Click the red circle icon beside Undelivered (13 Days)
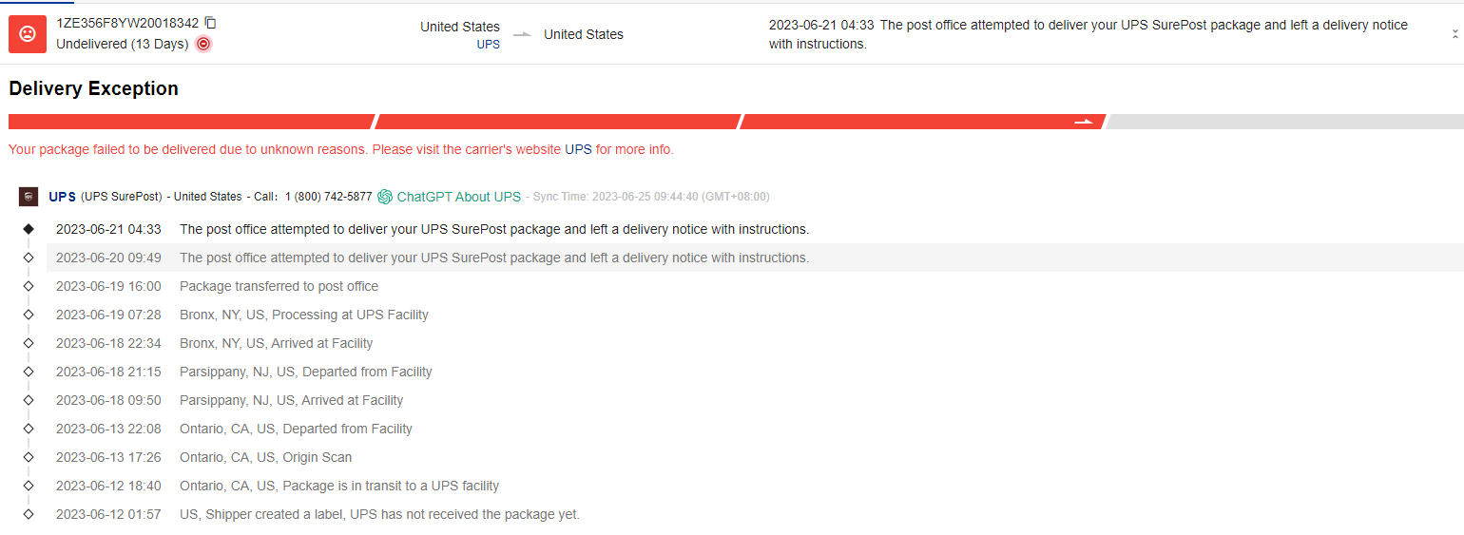 click(203, 44)
